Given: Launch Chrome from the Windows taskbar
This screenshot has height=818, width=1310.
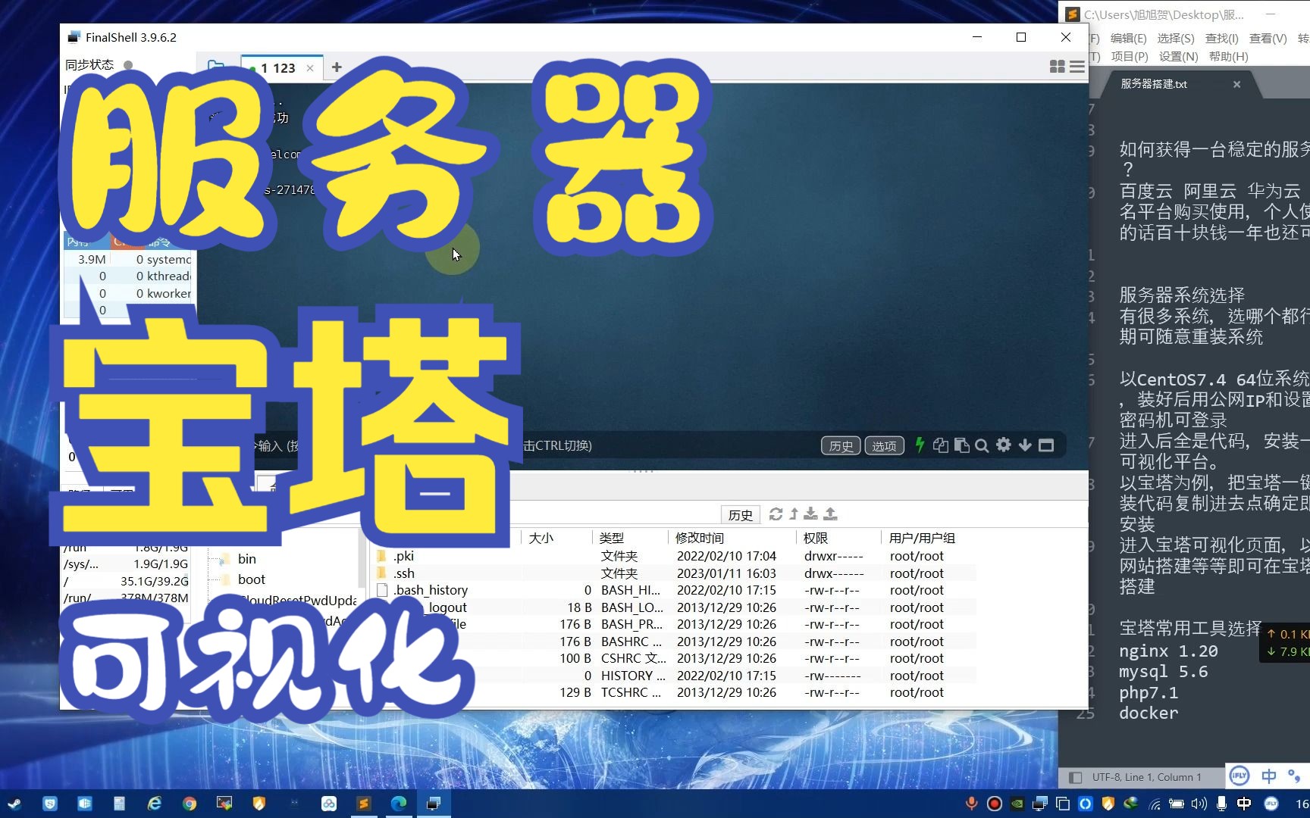Looking at the screenshot, I should (190, 804).
